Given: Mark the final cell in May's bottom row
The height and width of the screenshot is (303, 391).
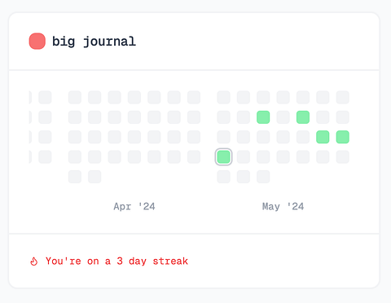Looking at the screenshot, I should [x=263, y=177].
